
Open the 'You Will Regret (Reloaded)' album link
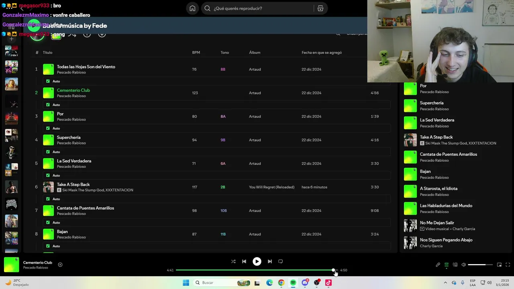(x=271, y=187)
